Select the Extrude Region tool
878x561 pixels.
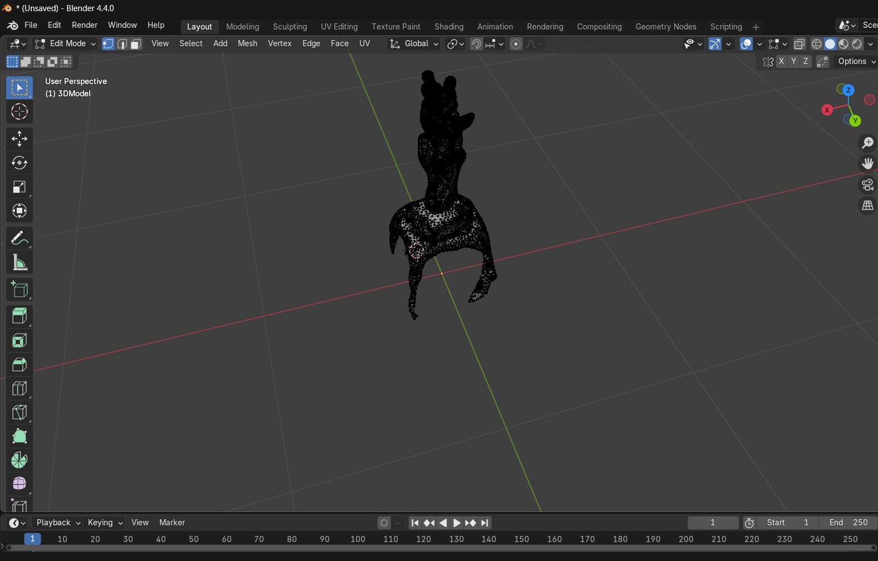tap(19, 316)
